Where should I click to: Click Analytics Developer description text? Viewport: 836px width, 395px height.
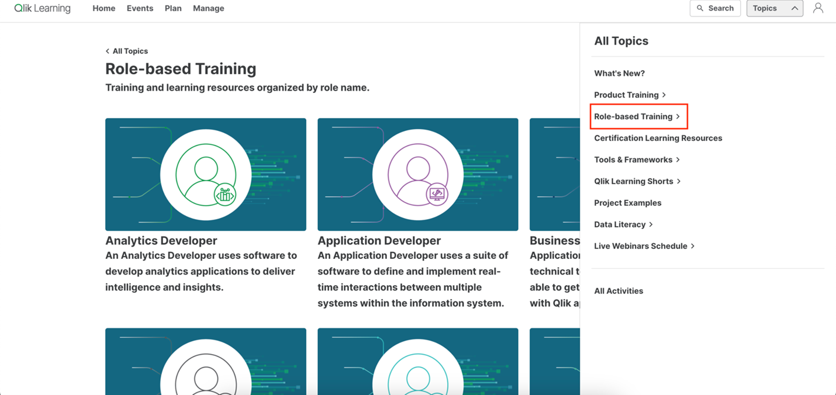coord(201,271)
